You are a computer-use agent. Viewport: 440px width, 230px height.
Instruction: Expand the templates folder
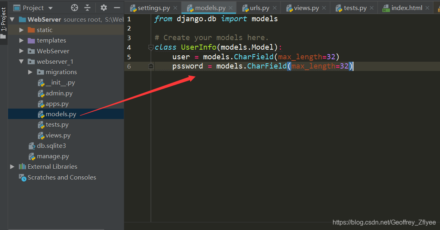[21, 40]
